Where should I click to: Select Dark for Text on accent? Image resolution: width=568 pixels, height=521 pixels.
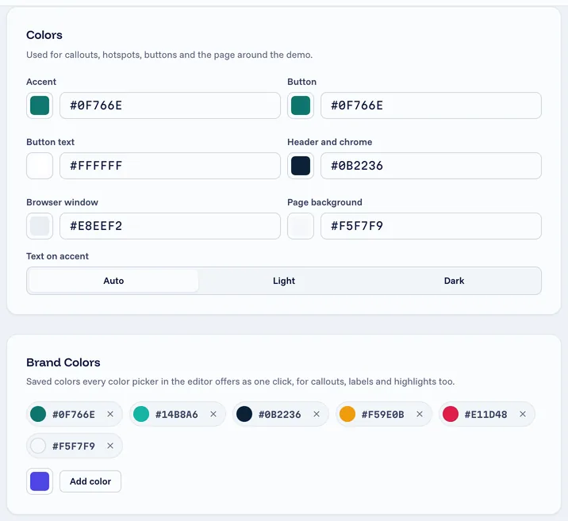pos(454,281)
